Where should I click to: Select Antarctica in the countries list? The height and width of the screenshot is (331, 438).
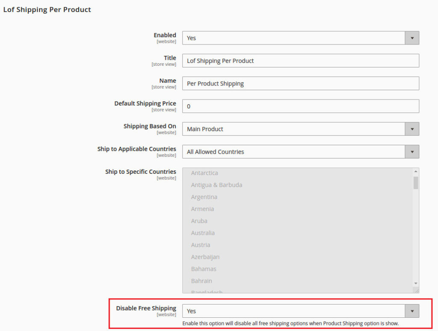204,173
